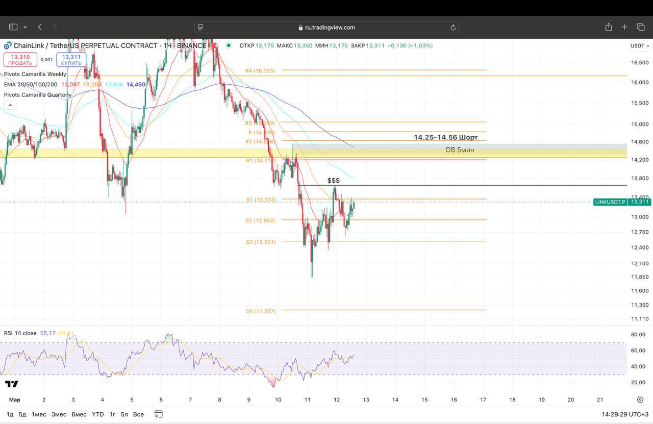The image size is (653, 424).
Task: Select Pivots Camarilla Weekly indicator legend
Action: (x=35, y=74)
